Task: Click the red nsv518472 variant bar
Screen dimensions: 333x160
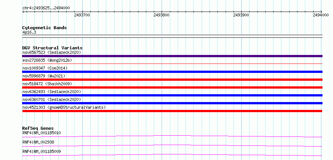Action: 172,87
